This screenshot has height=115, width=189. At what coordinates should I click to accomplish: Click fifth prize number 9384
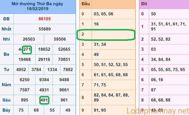point(44,80)
